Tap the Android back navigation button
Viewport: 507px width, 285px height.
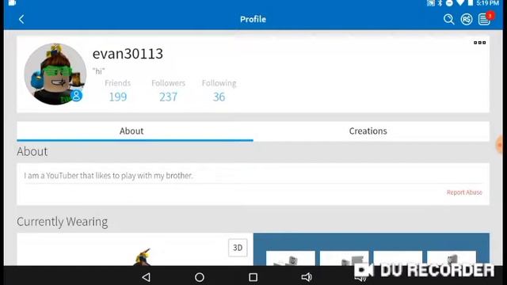click(x=146, y=277)
